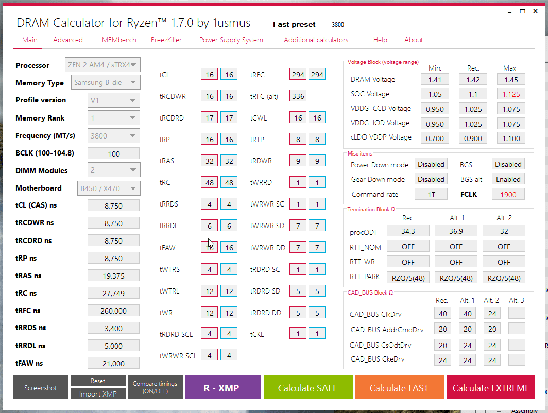
Task: Expand the Processor dropdown
Action: tap(102, 65)
